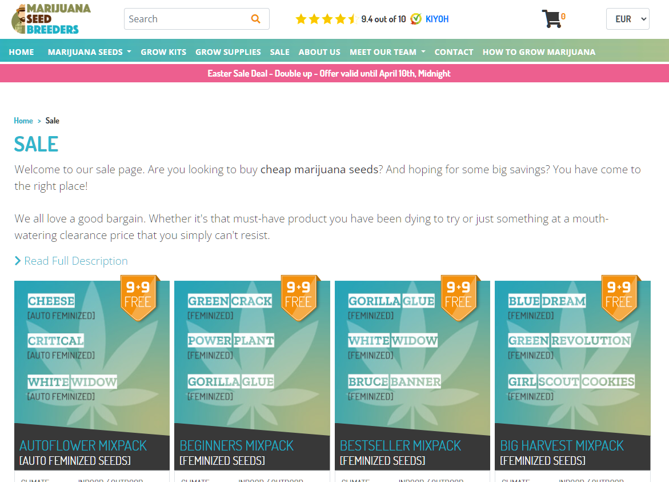Screen dimensions: 669x482
Task: Go to Home in the navigation bar
Action: pyautogui.click(x=21, y=52)
